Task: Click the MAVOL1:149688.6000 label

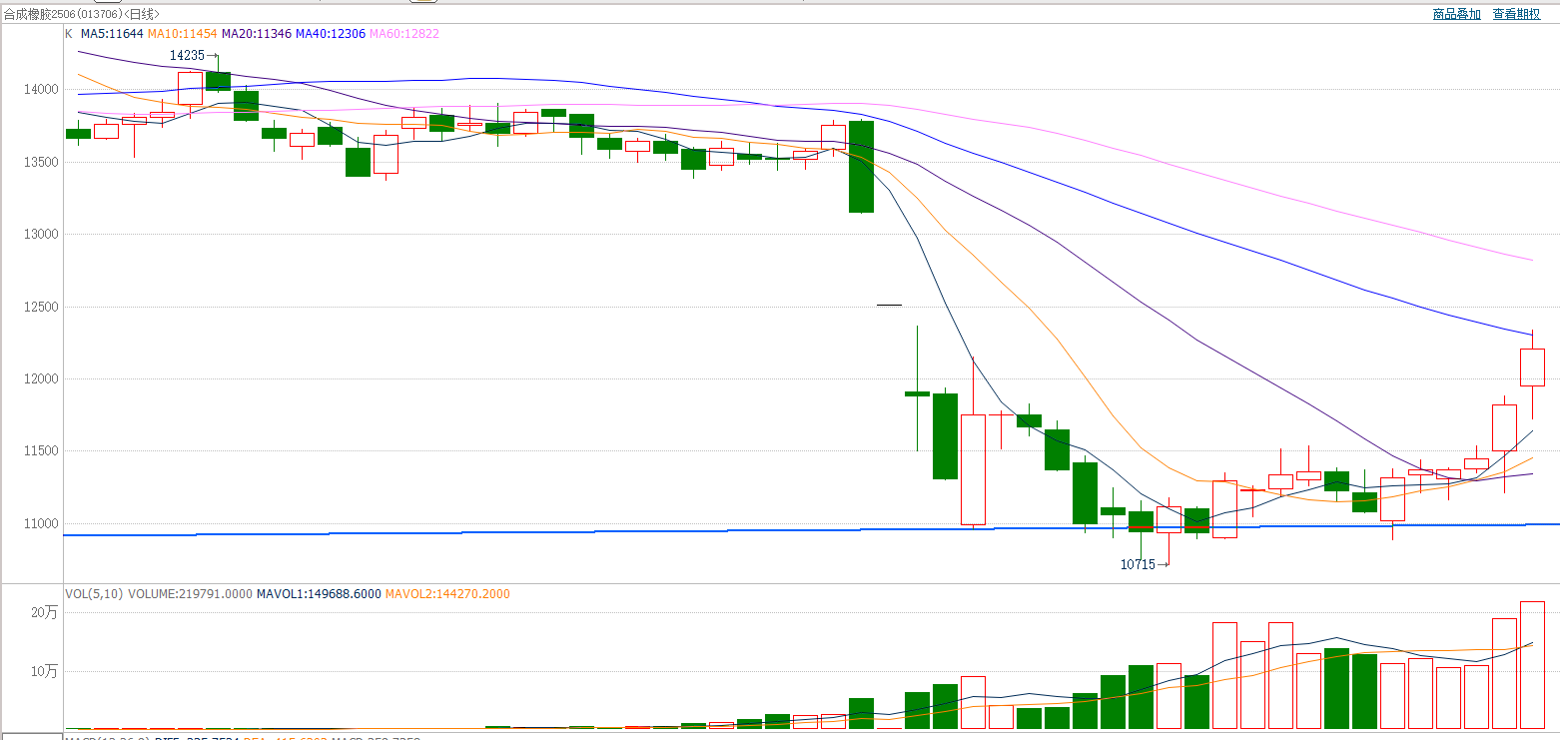Action: (x=319, y=594)
